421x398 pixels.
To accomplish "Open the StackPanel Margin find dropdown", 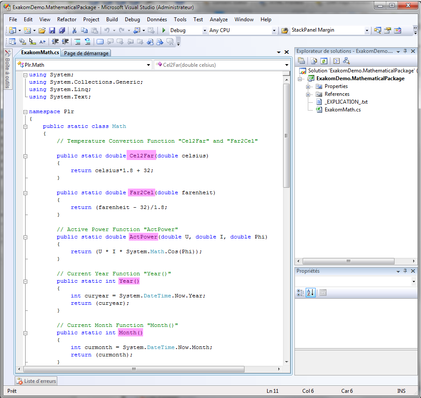I will pos(367,31).
